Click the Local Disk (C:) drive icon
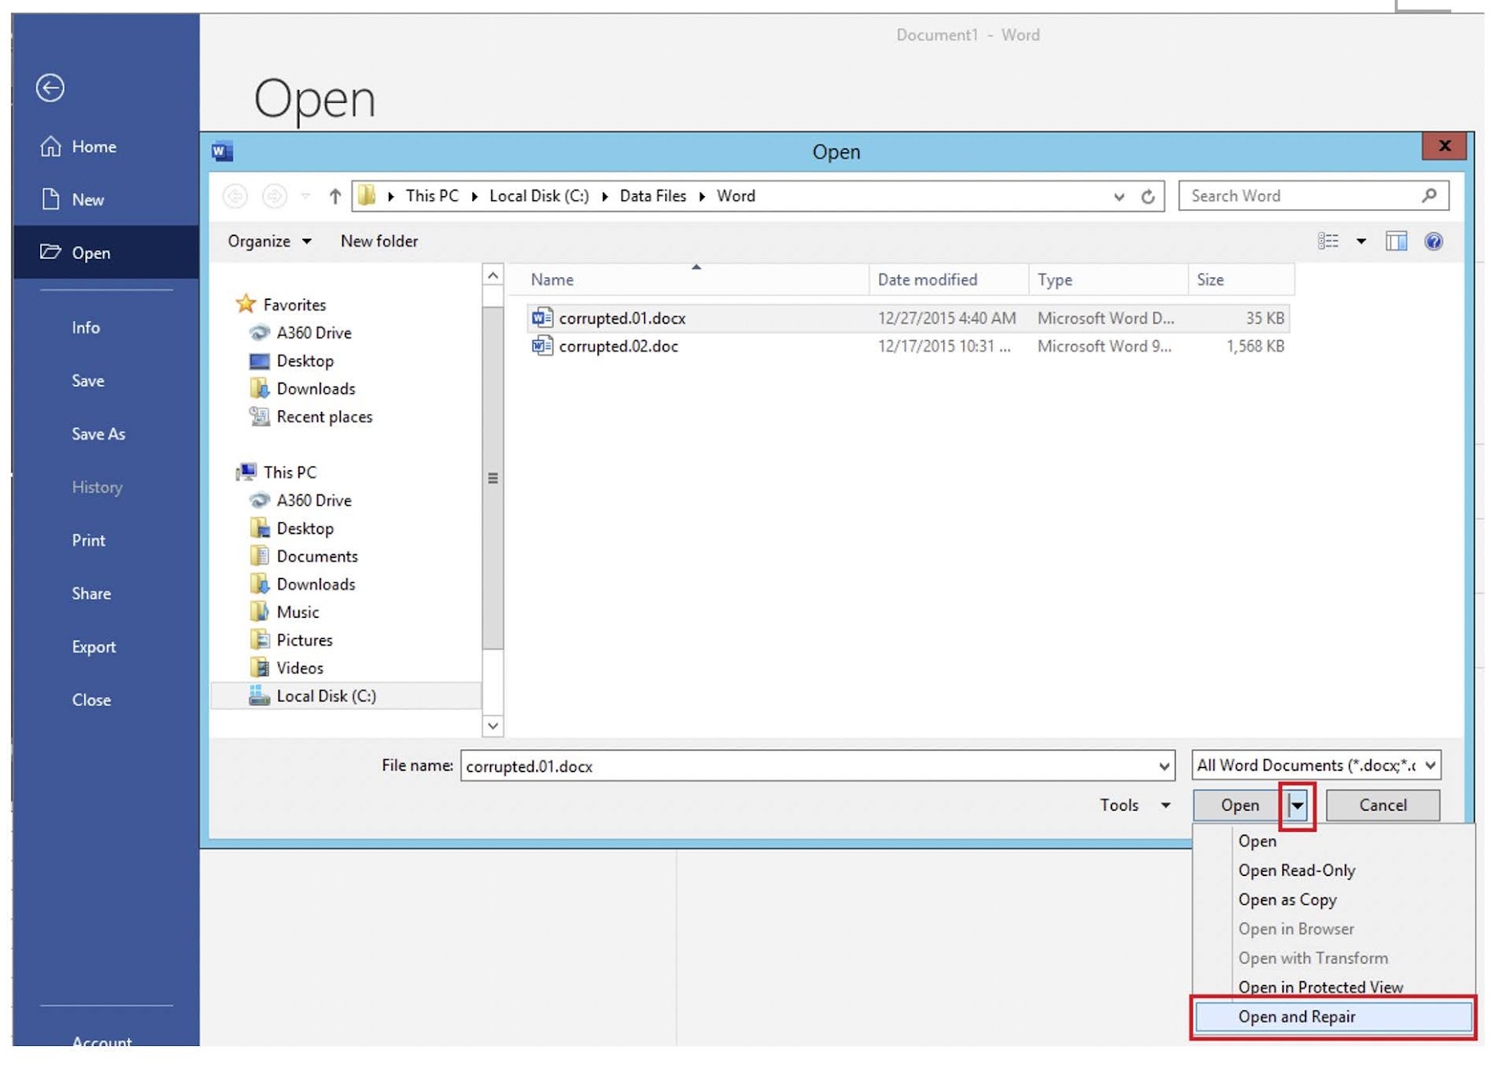 pyautogui.click(x=259, y=696)
